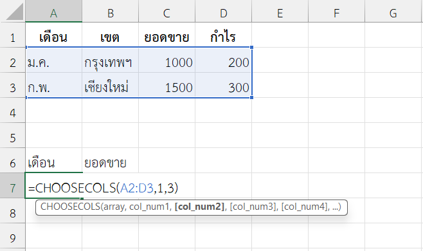The image size is (423, 251).
Task: Select column D header
Action: click(223, 11)
